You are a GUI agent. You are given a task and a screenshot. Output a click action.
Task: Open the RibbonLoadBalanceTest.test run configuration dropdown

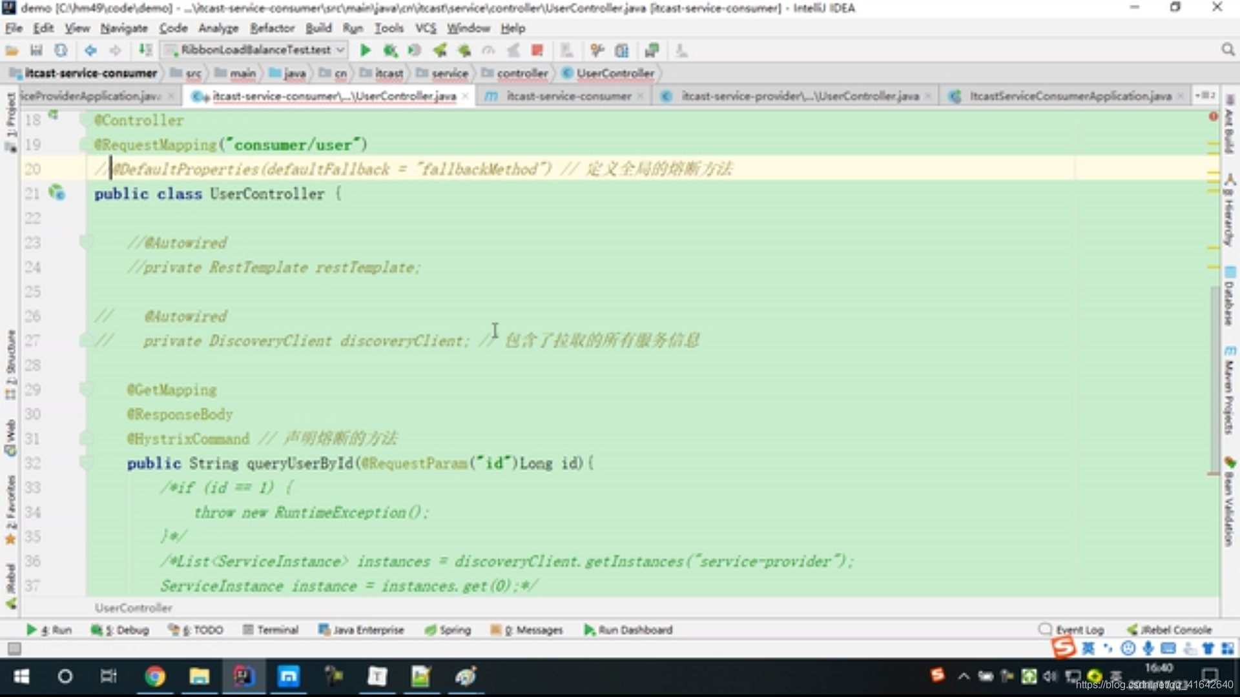coord(254,50)
